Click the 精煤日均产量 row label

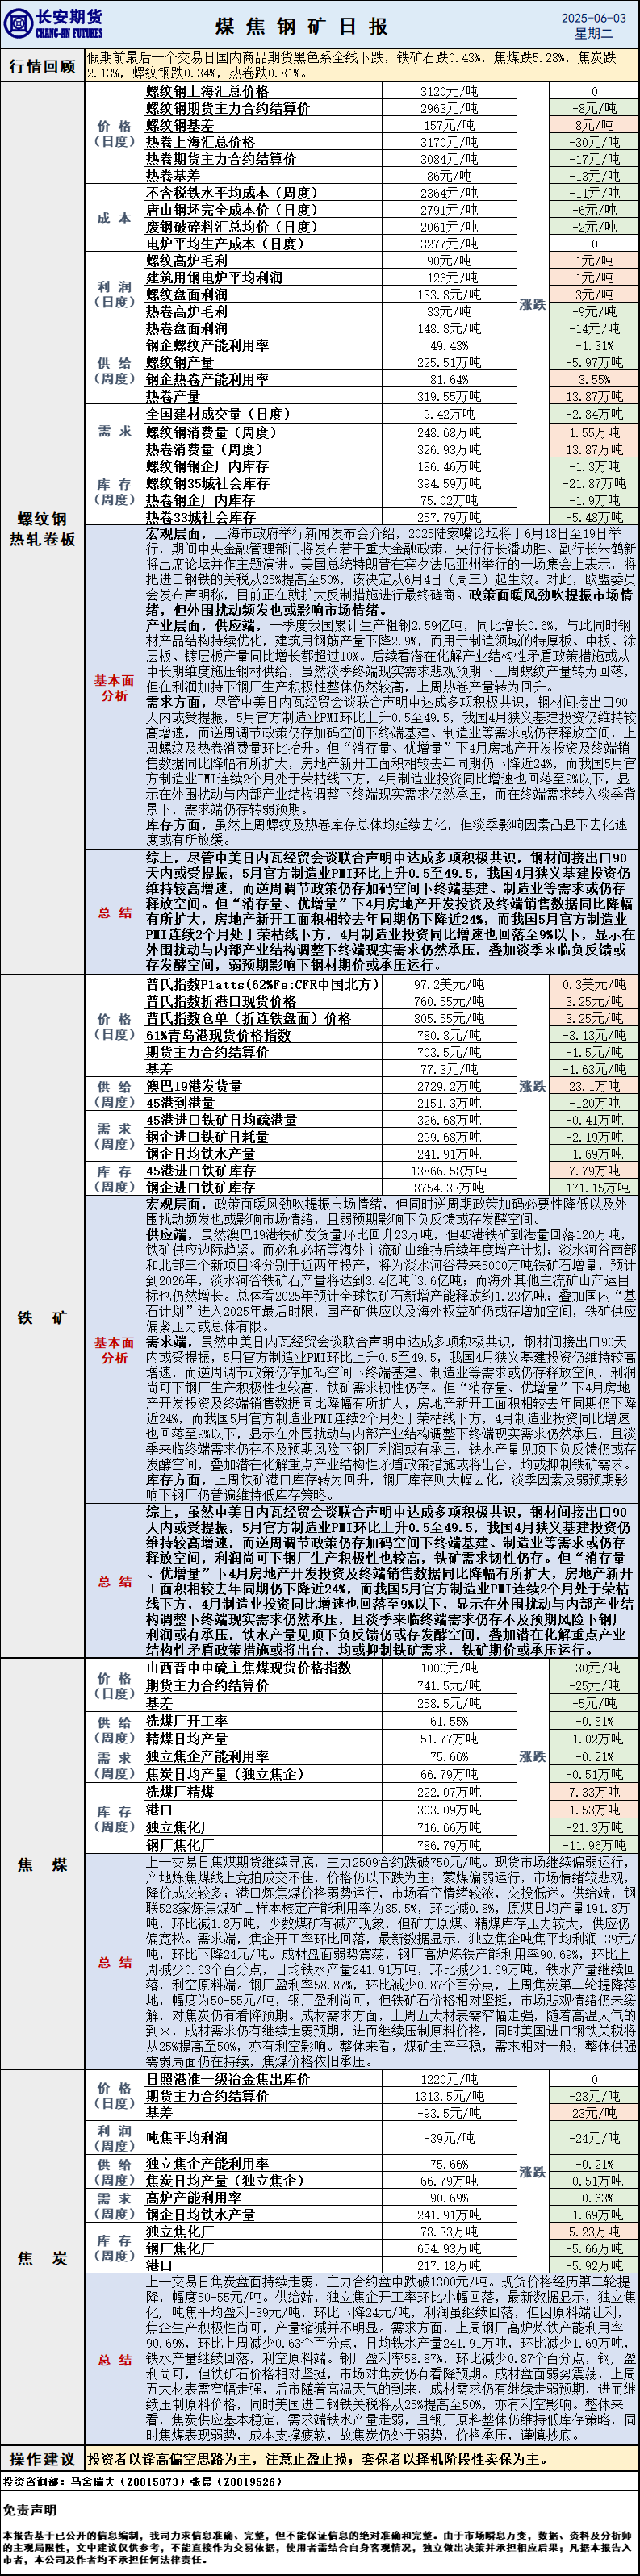(x=186, y=1738)
